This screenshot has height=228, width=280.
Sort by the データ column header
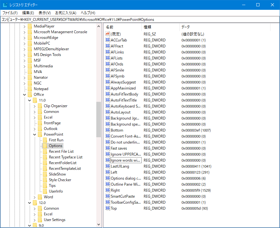(x=225, y=27)
